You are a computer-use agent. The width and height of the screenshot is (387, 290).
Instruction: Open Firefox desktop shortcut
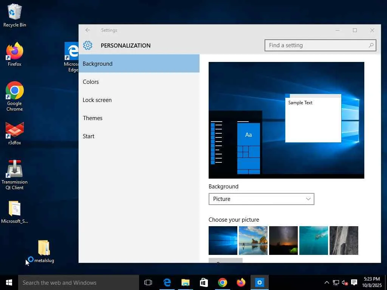(x=15, y=52)
